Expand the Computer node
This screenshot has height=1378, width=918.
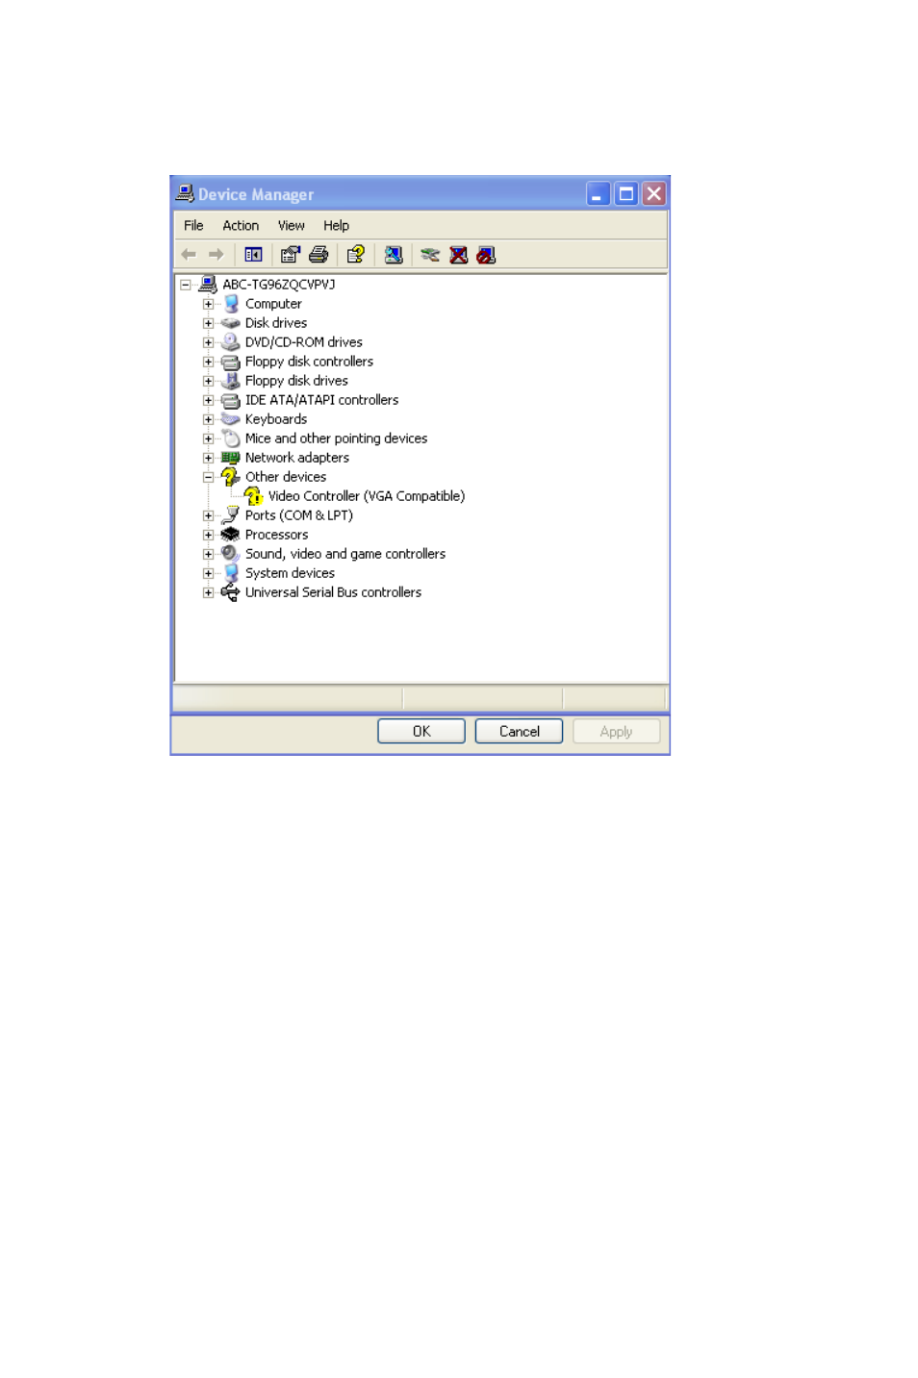tap(208, 304)
